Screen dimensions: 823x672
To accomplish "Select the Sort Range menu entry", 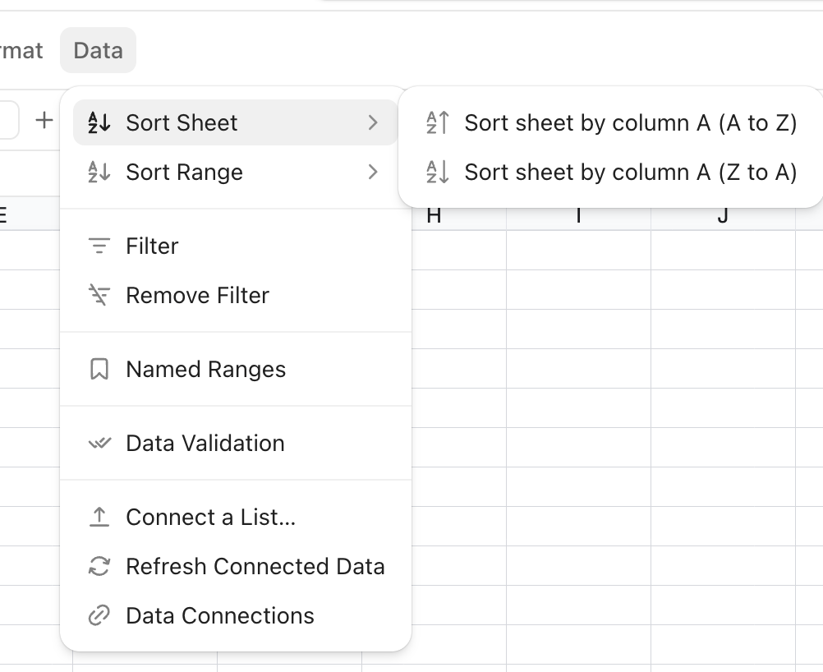I will (x=236, y=173).
